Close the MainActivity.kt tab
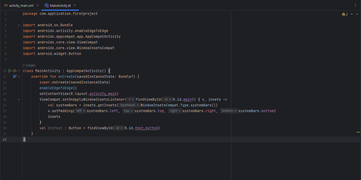Screen dimensions: 361x180 75,5
